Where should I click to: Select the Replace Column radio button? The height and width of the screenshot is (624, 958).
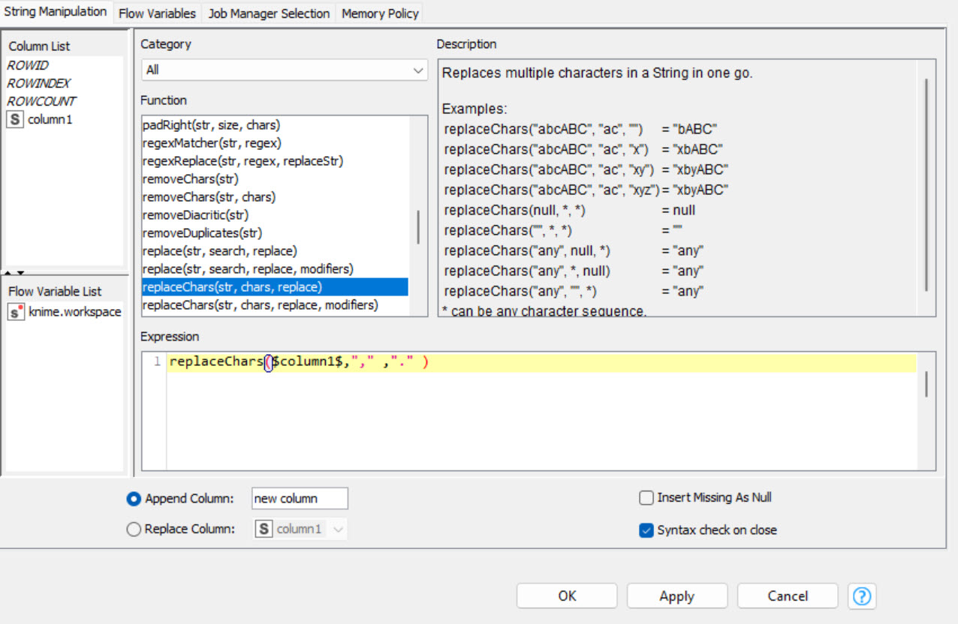(x=134, y=529)
